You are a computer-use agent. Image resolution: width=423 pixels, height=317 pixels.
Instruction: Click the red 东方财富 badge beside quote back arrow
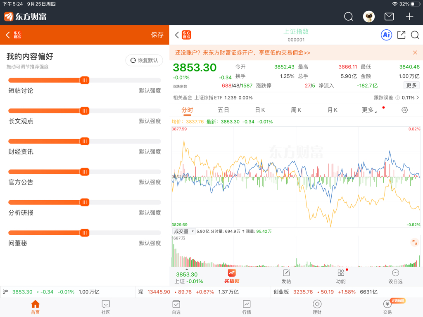pyautogui.click(x=186, y=35)
